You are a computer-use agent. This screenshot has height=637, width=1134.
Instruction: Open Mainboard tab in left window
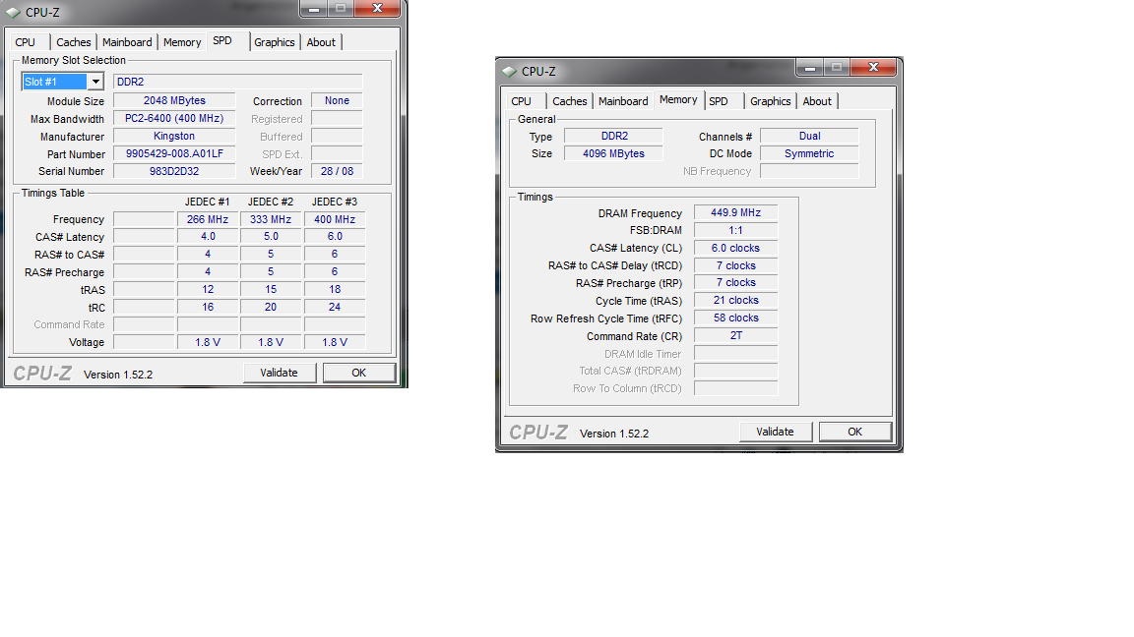pyautogui.click(x=127, y=42)
